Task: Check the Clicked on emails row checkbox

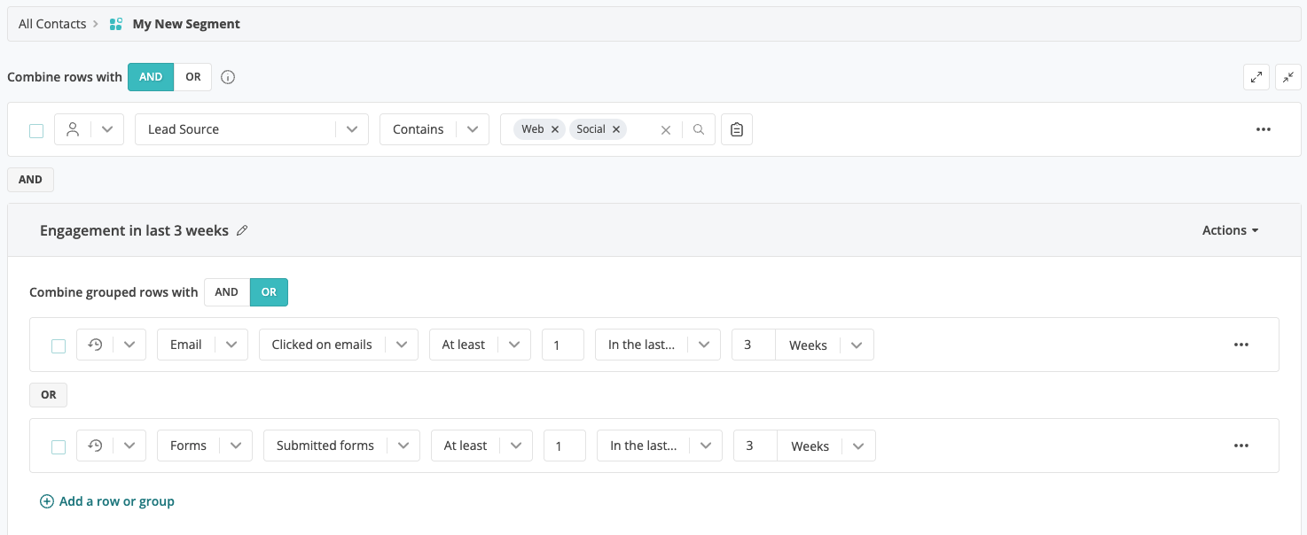Action: (59, 345)
